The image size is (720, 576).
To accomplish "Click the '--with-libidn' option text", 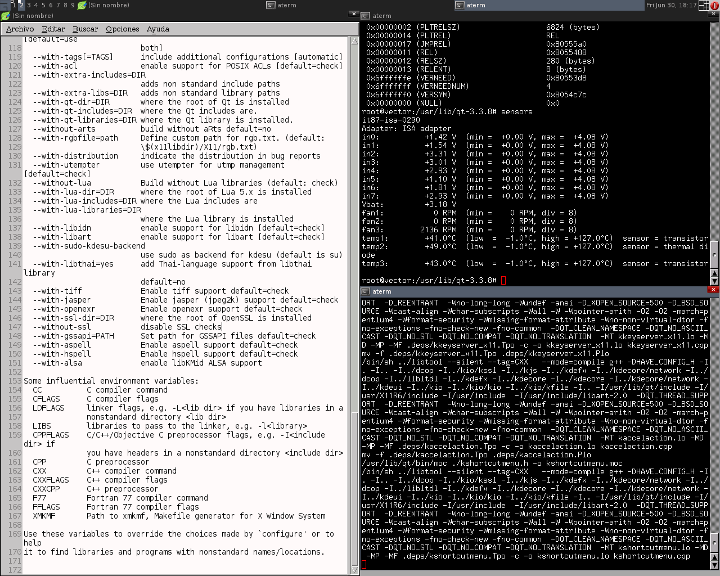I will click(x=62, y=228).
